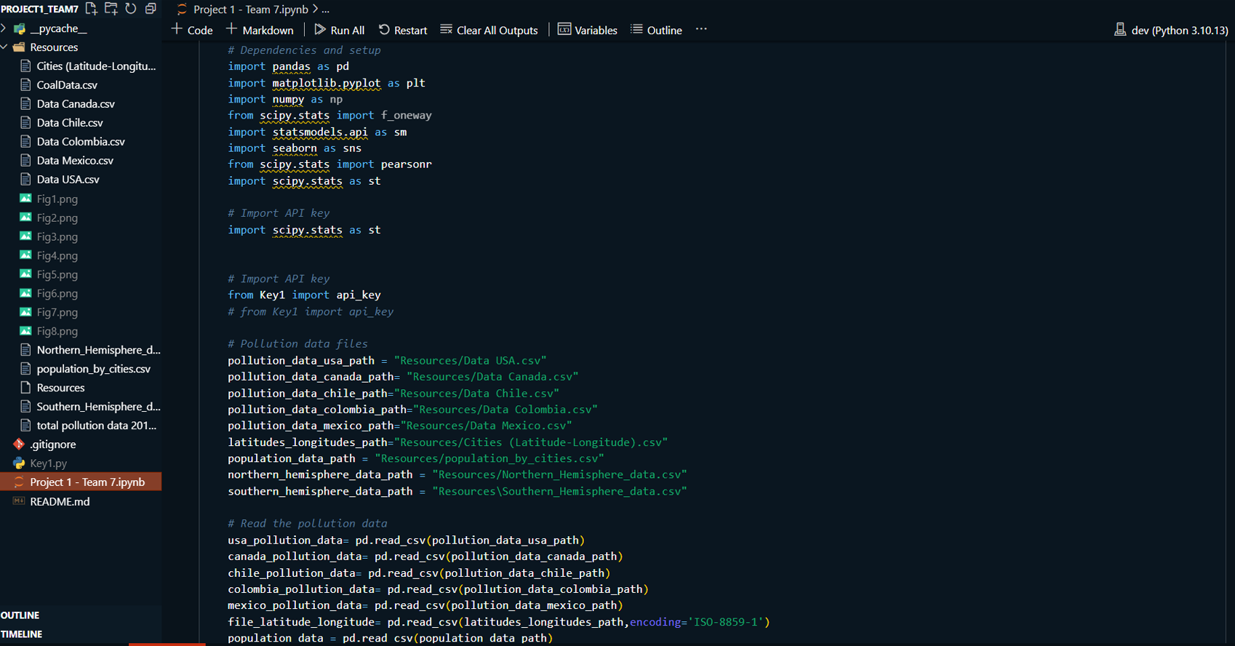The height and width of the screenshot is (646, 1235).
Task: Refresh the explorer file tree
Action: pos(131,9)
